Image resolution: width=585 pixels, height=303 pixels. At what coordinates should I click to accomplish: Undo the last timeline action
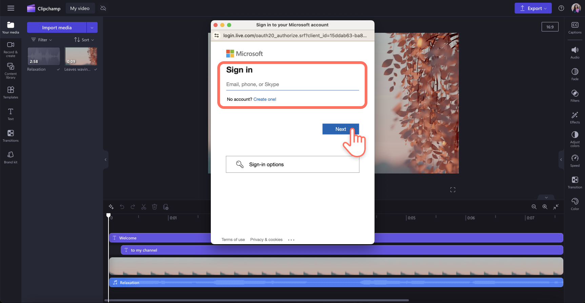pyautogui.click(x=122, y=207)
